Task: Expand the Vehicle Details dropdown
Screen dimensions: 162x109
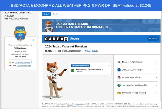Action: pos(92,51)
